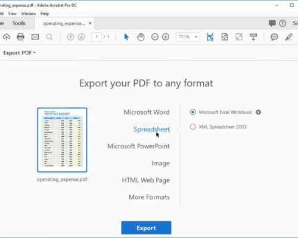Screen dimensions: 298x238
Task: Click the monthly budget PDF thumbnail
Action: pyautogui.click(x=62, y=140)
